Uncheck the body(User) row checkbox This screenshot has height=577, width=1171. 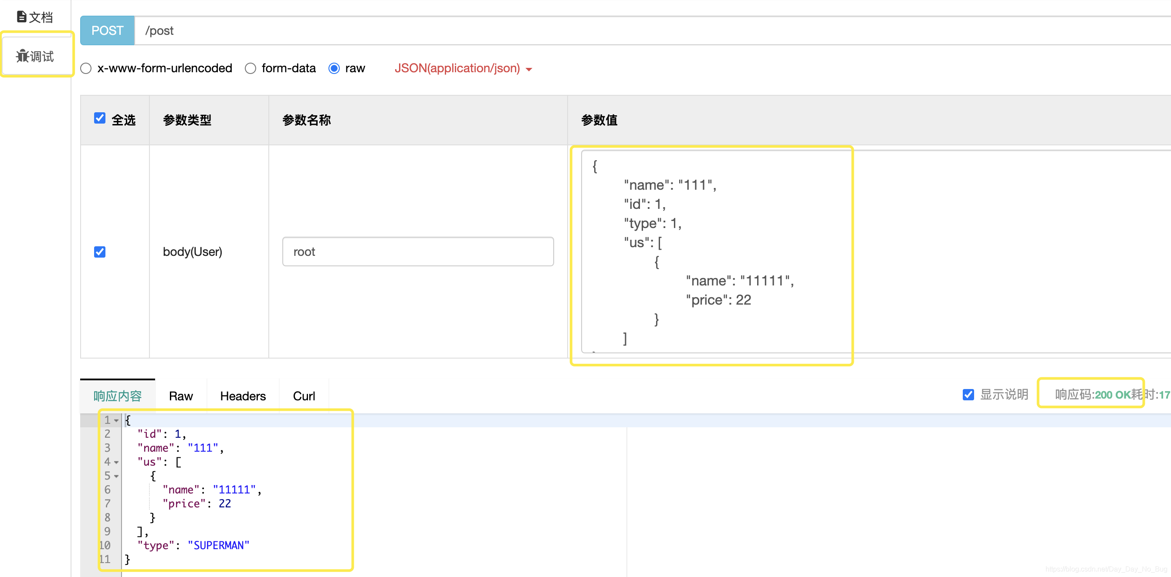(x=100, y=252)
